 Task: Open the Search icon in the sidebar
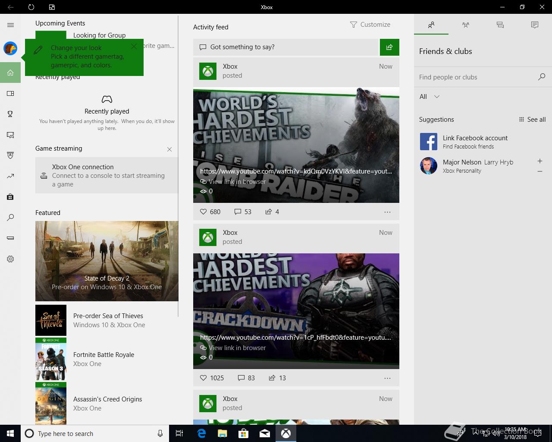click(10, 218)
